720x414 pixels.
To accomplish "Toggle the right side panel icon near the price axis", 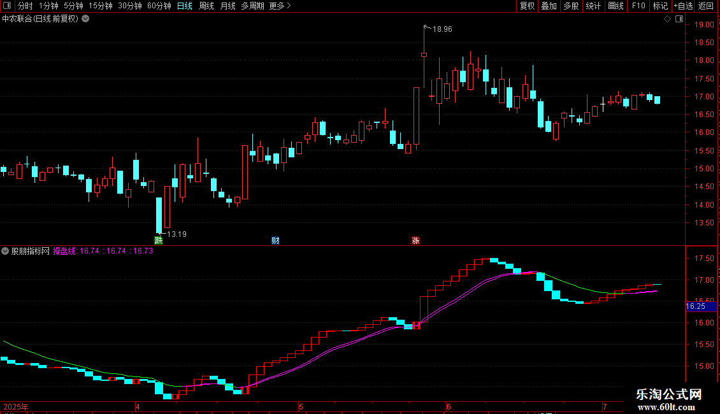I will (679, 19).
